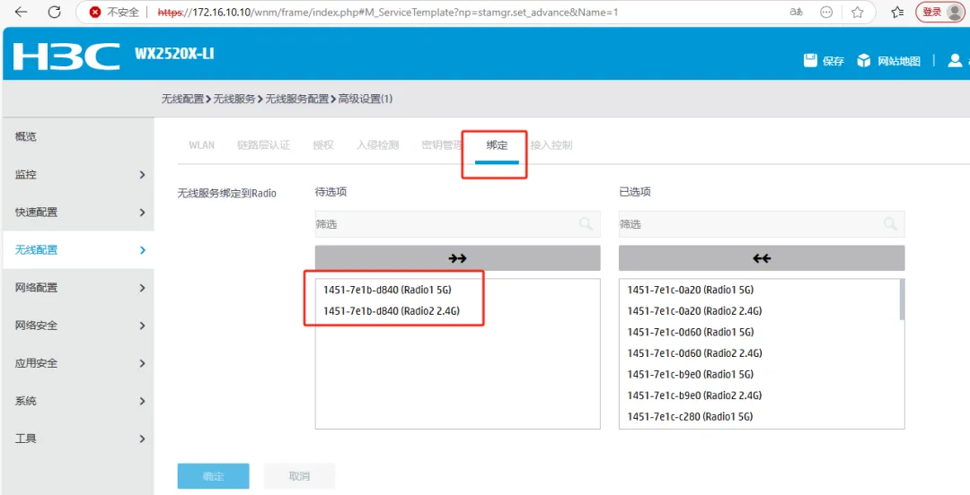
Task: Click the 保存 save disk icon
Action: tap(810, 60)
